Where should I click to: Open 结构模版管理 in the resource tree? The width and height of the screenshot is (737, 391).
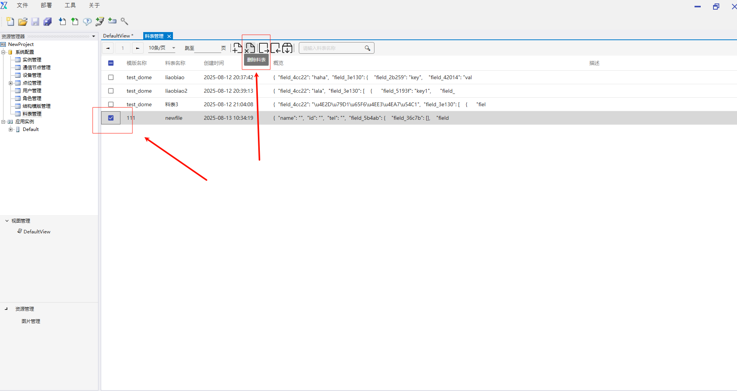36,106
